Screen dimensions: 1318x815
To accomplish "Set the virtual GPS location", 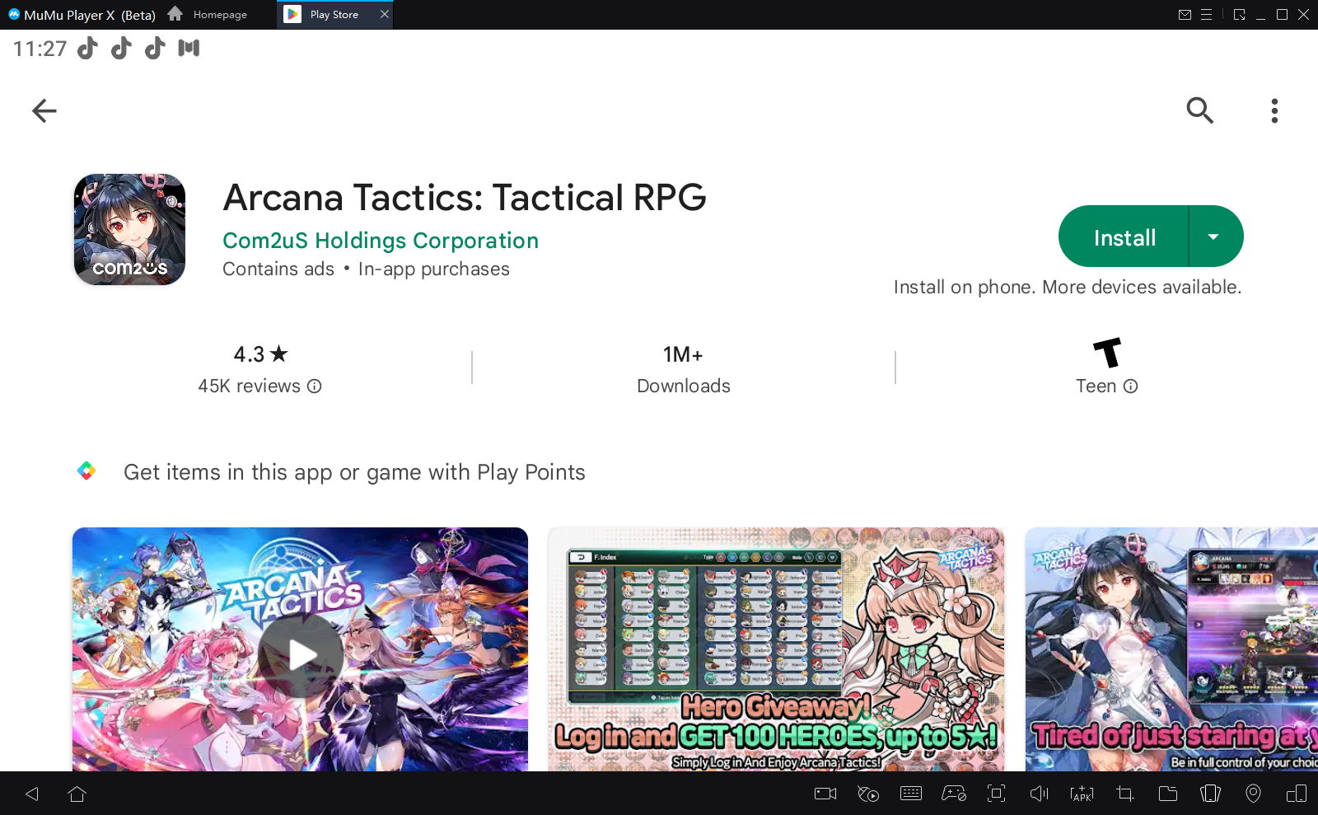I will coord(1253,794).
